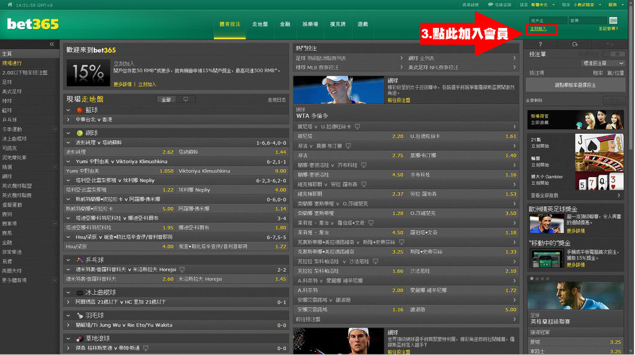Click 立刻加入 link under the username field

tap(539, 29)
